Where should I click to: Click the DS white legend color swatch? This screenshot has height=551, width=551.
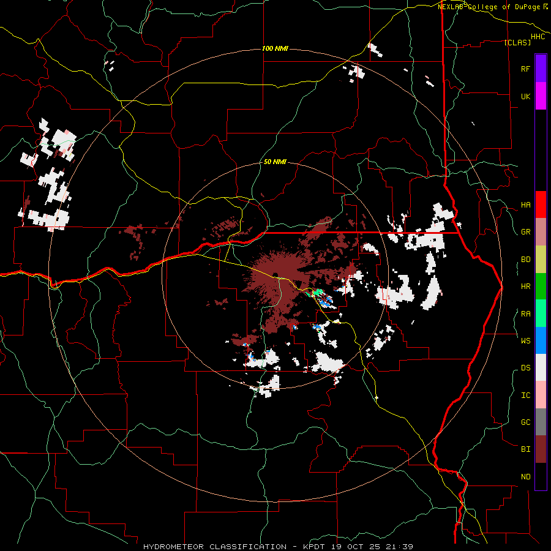point(541,367)
